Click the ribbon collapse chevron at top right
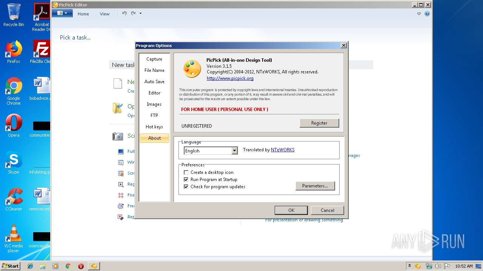 [419, 14]
